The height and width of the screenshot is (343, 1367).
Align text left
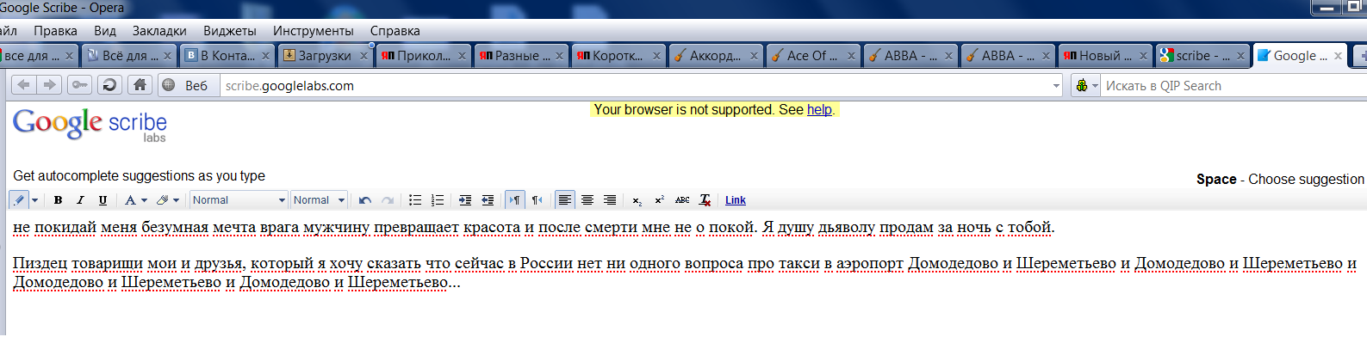pyautogui.click(x=564, y=199)
